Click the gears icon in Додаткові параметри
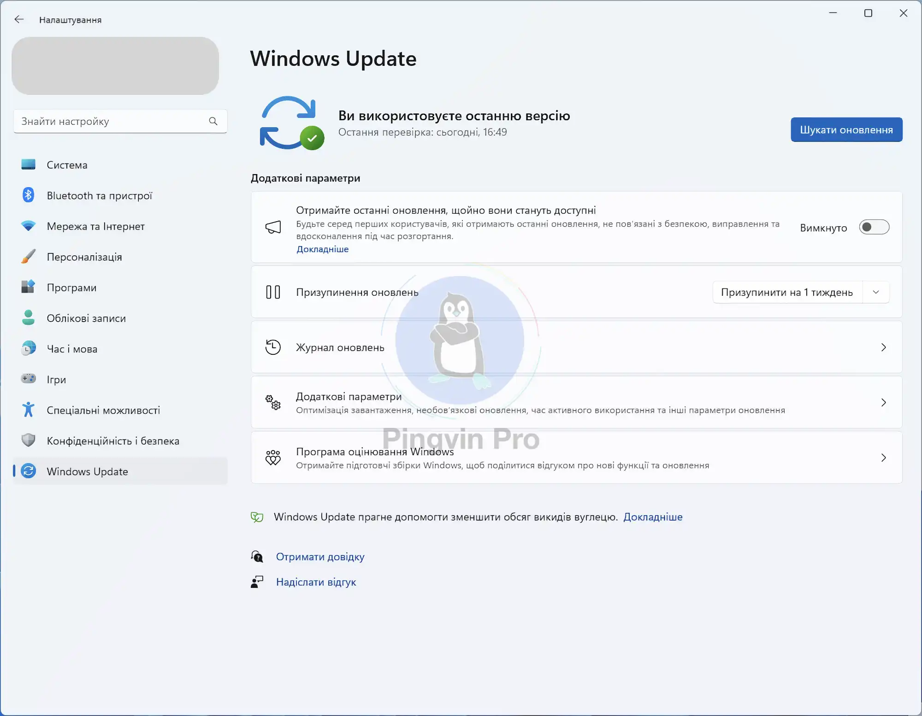Image resolution: width=922 pixels, height=716 pixels. (x=273, y=402)
